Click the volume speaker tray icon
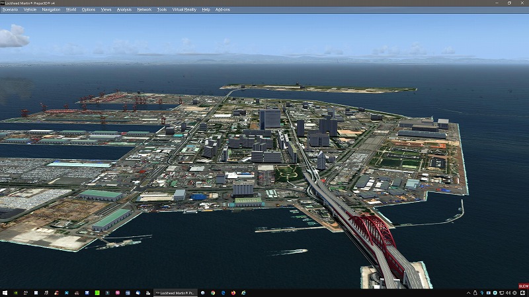Image resolution: width=529 pixels, height=297 pixels. [508, 293]
